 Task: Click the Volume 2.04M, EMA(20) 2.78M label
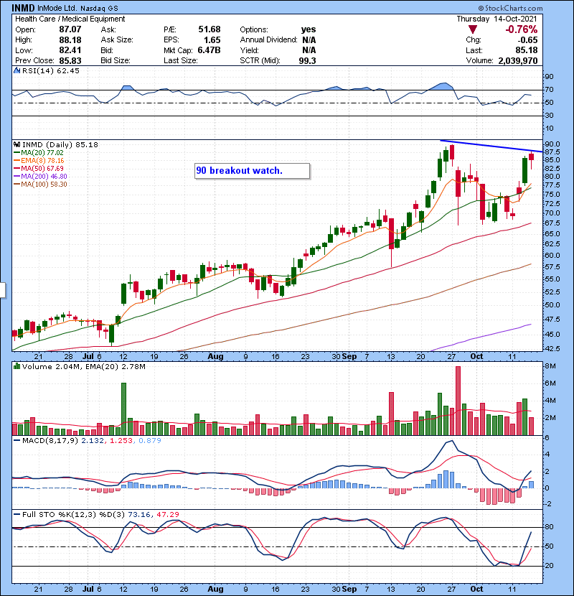pyautogui.click(x=83, y=367)
